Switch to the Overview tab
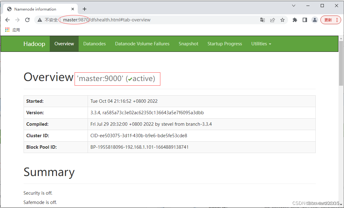The image size is (344, 208). (x=64, y=44)
